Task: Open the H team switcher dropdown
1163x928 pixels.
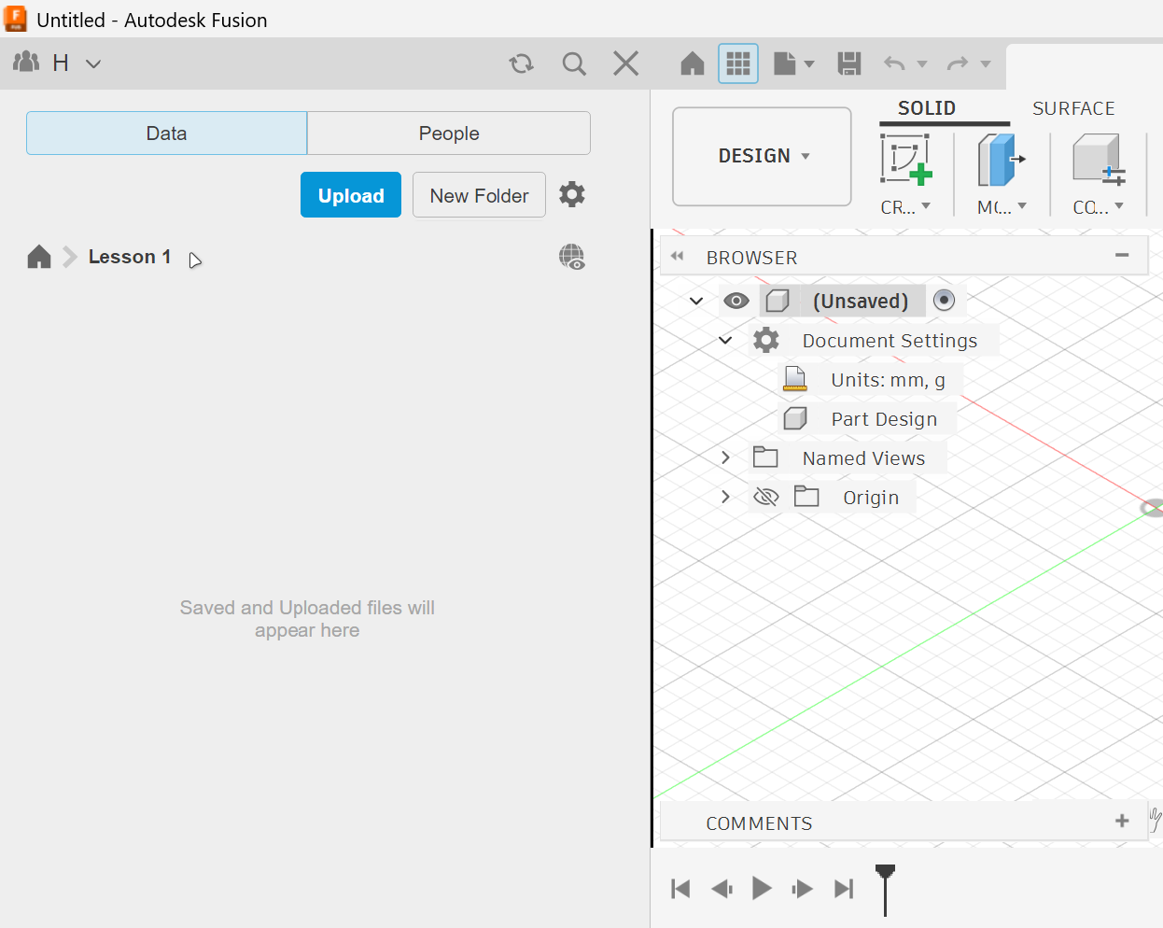Action: click(93, 63)
